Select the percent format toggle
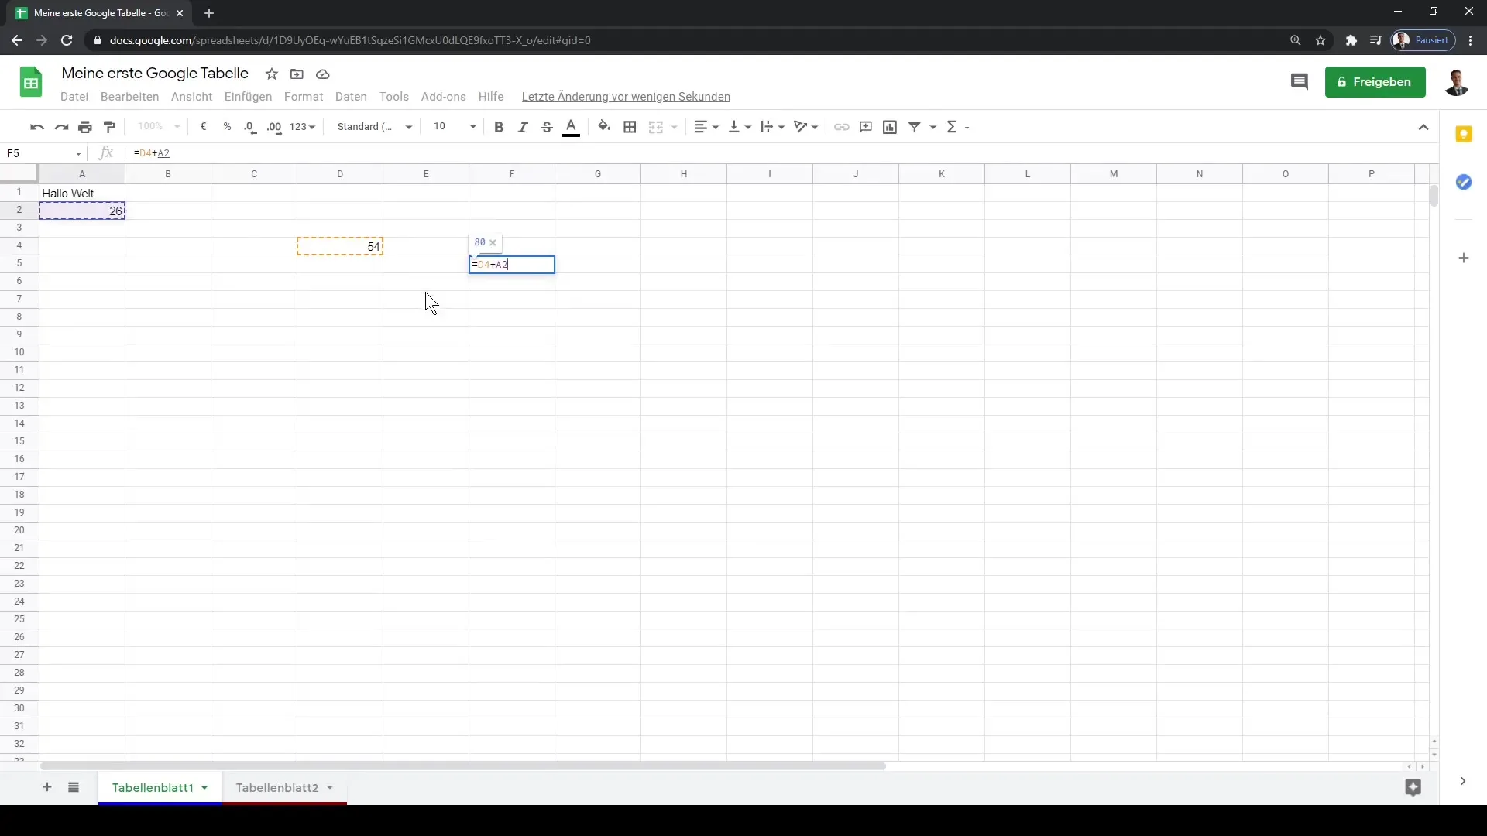 click(x=227, y=127)
